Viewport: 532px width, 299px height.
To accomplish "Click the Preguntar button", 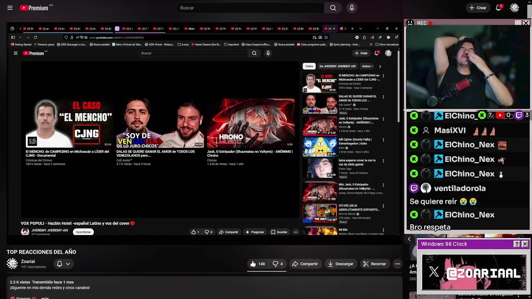I will coord(255,232).
